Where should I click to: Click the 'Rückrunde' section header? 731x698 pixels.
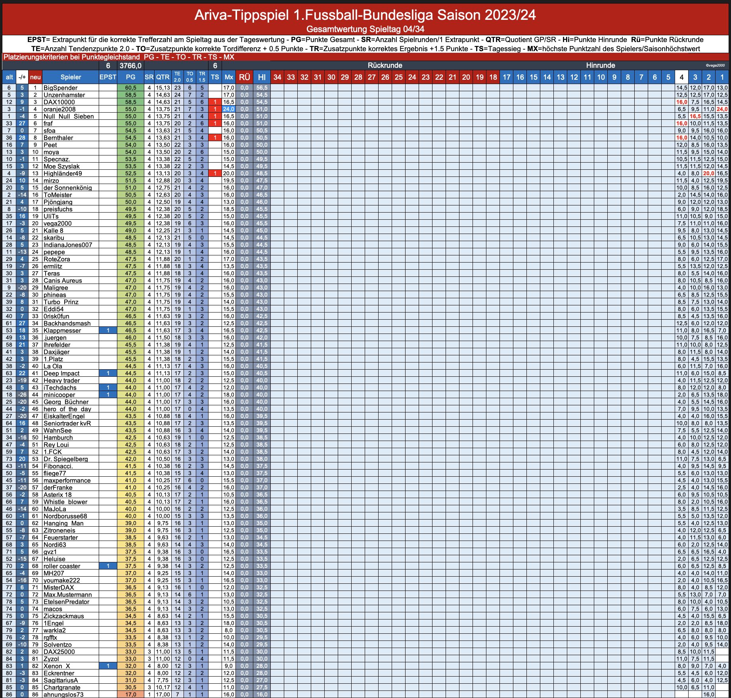pos(385,65)
